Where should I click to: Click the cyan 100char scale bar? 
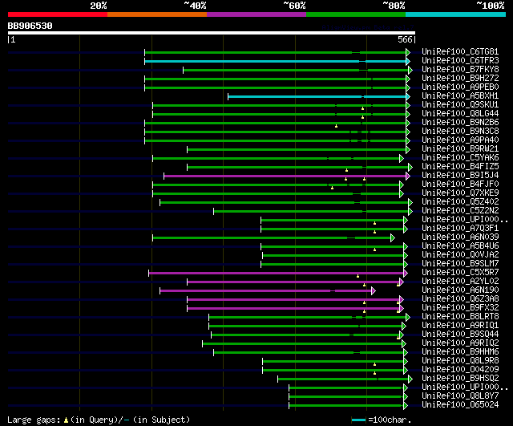tap(358, 420)
